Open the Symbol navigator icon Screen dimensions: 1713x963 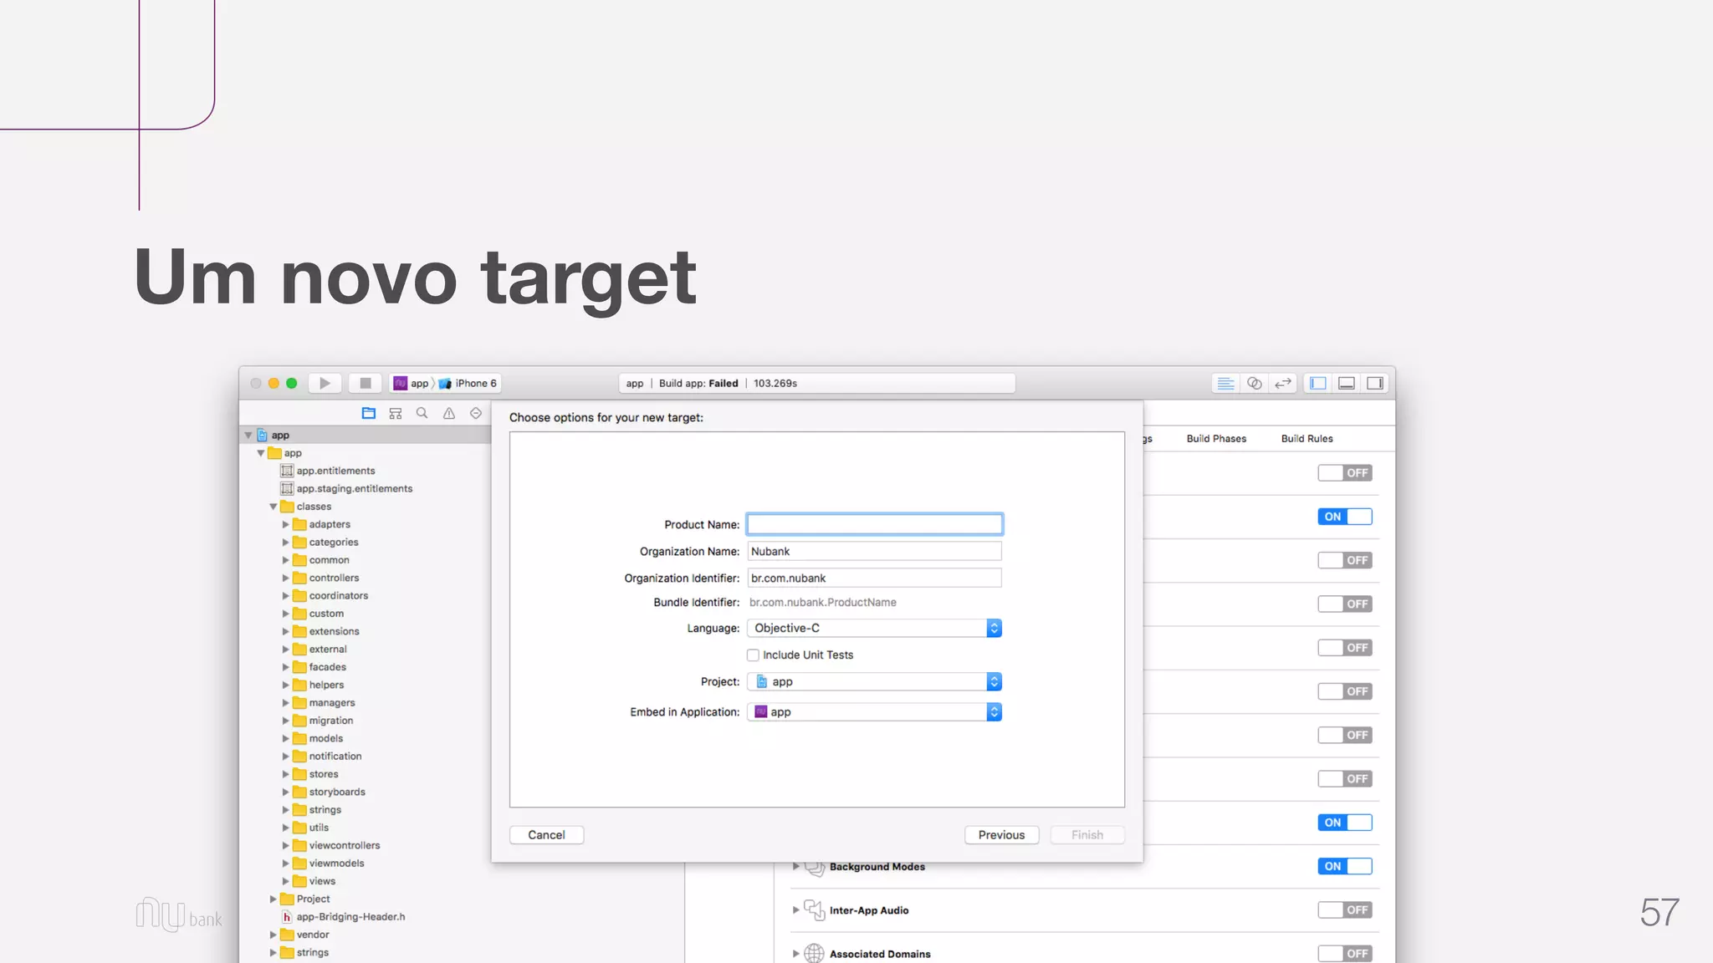coord(396,413)
